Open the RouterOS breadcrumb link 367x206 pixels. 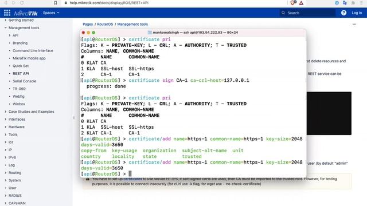pos(105,24)
